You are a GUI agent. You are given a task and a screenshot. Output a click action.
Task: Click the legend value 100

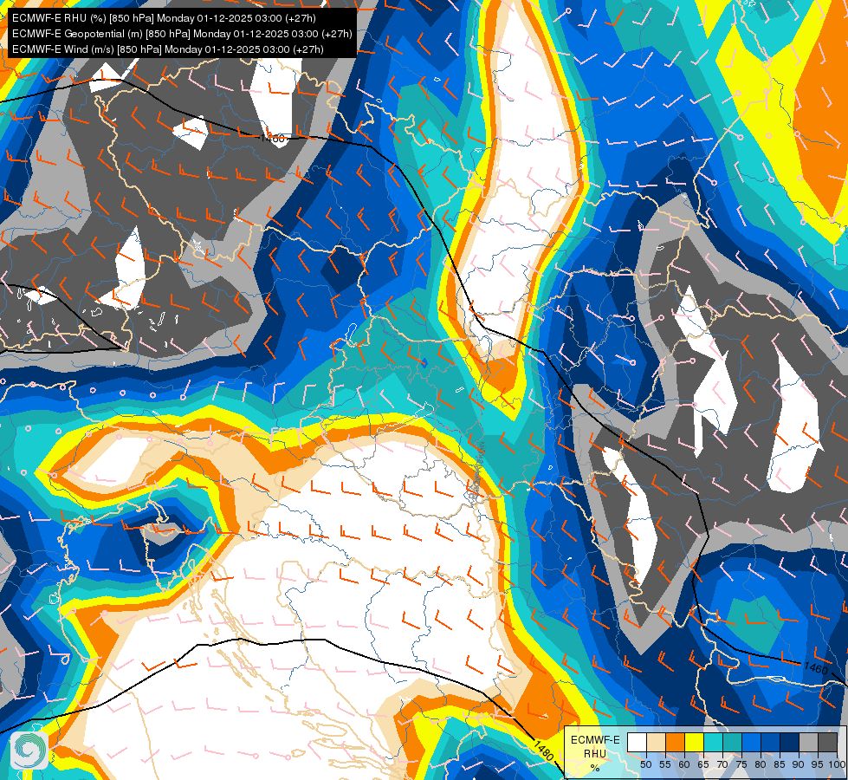[838, 764]
